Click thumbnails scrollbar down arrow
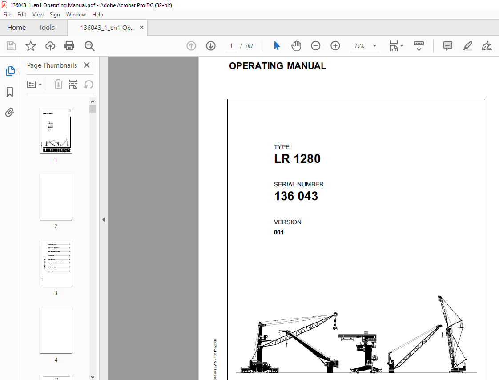499x380 pixels. coord(93,377)
